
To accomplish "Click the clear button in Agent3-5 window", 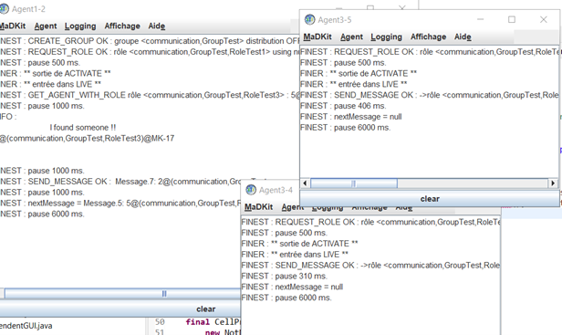I will pyautogui.click(x=430, y=199).
